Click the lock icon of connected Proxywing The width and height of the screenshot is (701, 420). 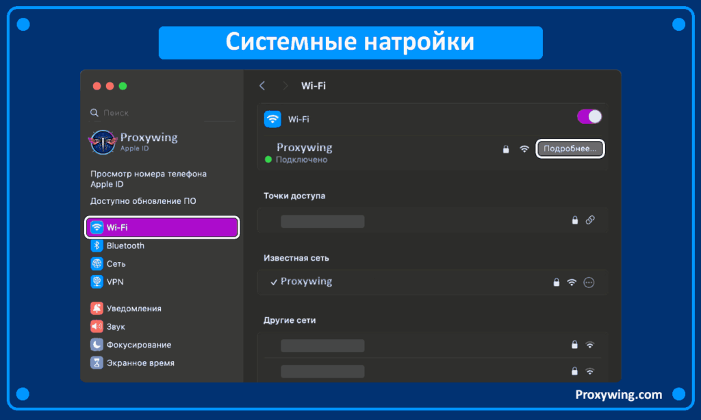coord(506,149)
